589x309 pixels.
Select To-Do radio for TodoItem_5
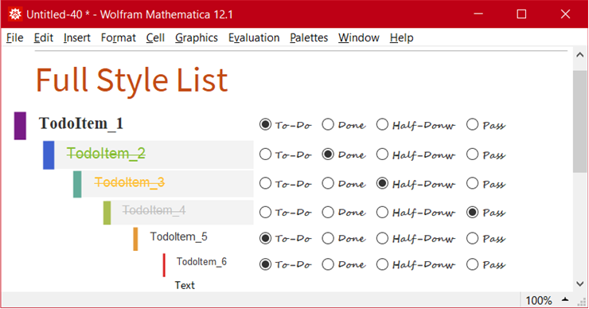click(x=265, y=238)
